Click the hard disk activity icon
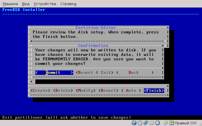Viewport: 202px width, 126px height. click(134, 123)
